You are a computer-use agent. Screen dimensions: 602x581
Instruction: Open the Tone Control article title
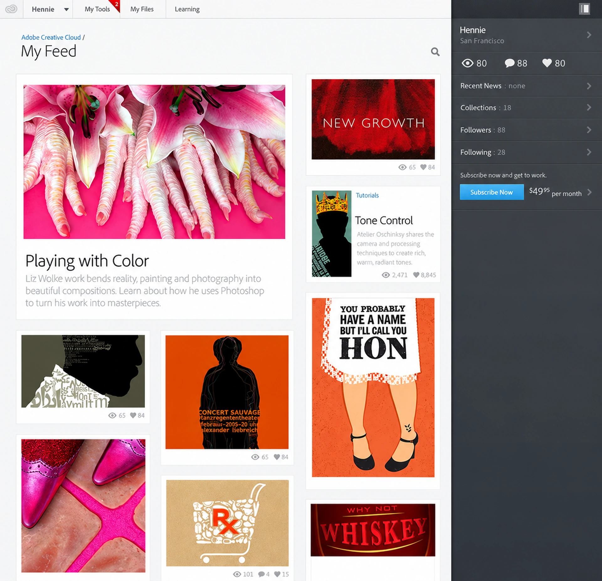384,220
